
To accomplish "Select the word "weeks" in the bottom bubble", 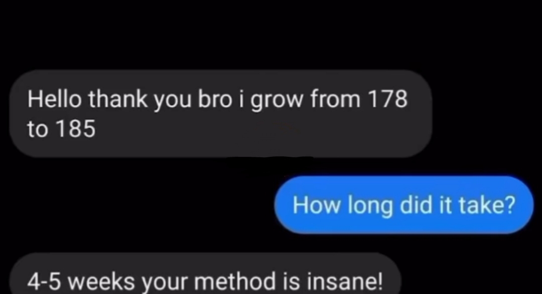I will pos(101,281).
